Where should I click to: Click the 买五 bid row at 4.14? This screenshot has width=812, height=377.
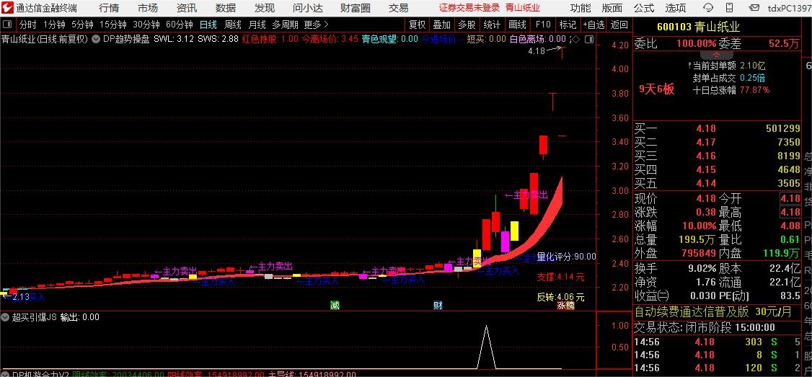[718, 183]
